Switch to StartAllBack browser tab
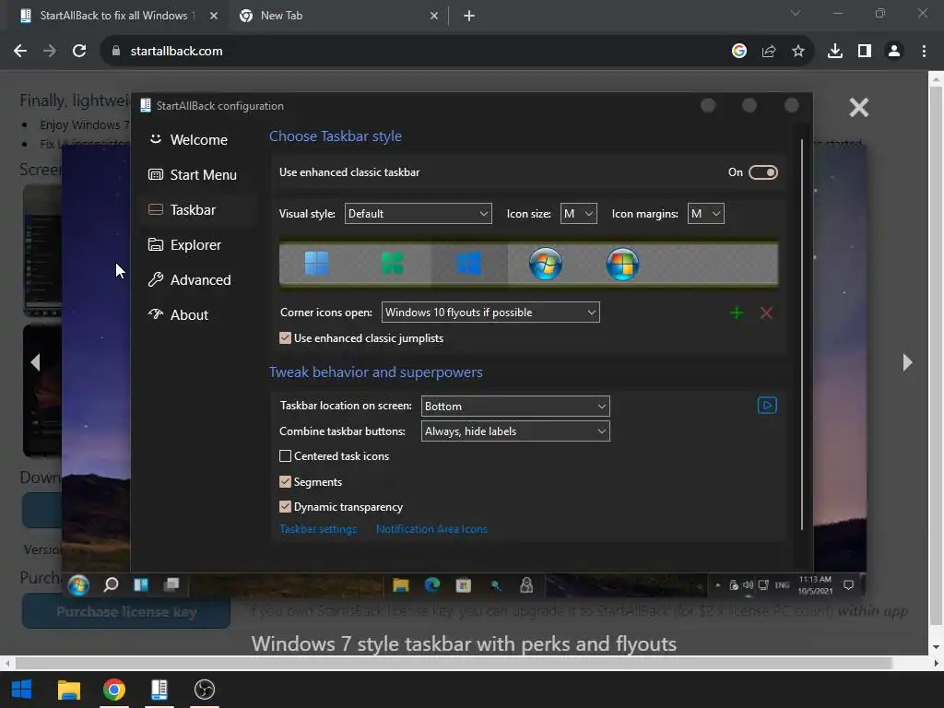 pos(117,16)
